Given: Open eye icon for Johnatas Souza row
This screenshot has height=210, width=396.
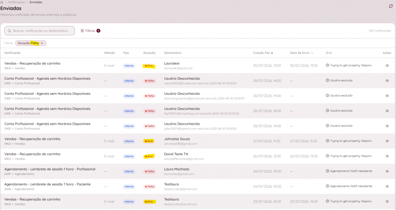Looking at the screenshot, I should tap(387, 141).
